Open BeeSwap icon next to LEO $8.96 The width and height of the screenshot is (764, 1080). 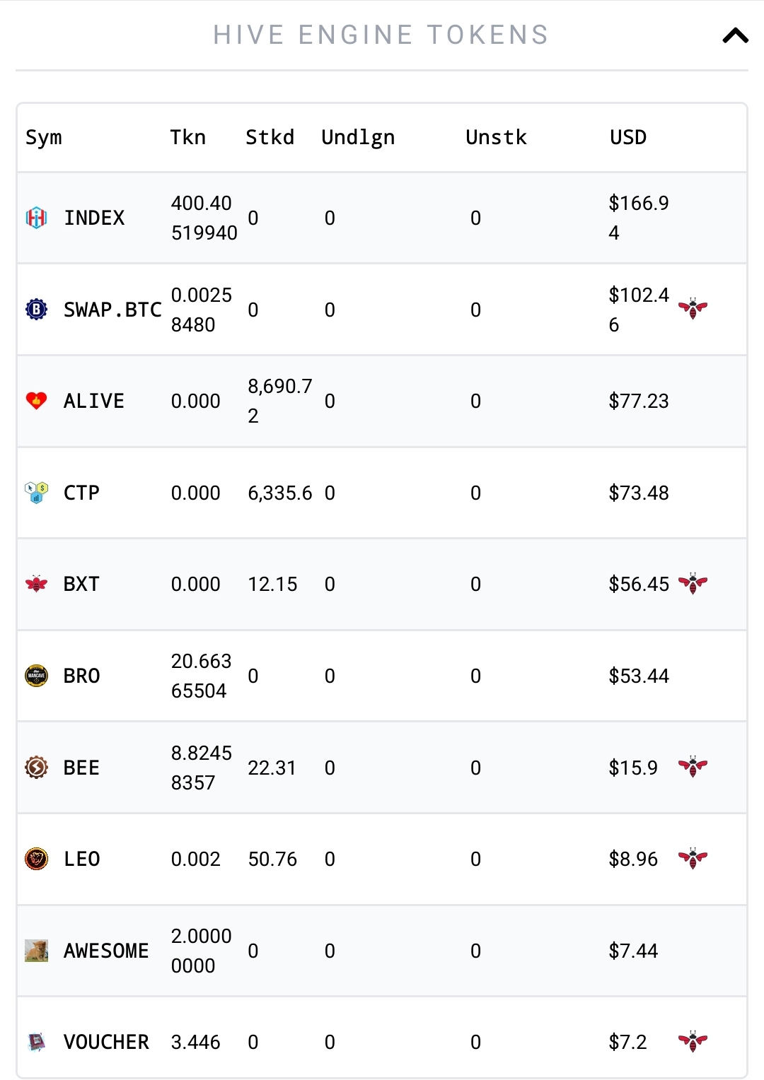click(x=693, y=858)
